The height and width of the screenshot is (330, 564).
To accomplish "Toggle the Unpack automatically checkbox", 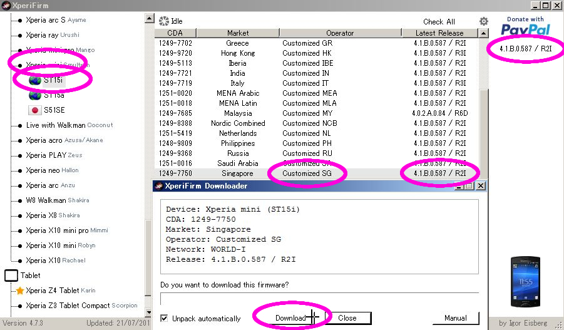I will tap(164, 318).
